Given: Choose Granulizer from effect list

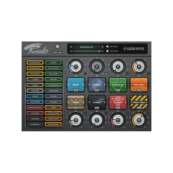Looking at the screenshot, I should (53, 91).
